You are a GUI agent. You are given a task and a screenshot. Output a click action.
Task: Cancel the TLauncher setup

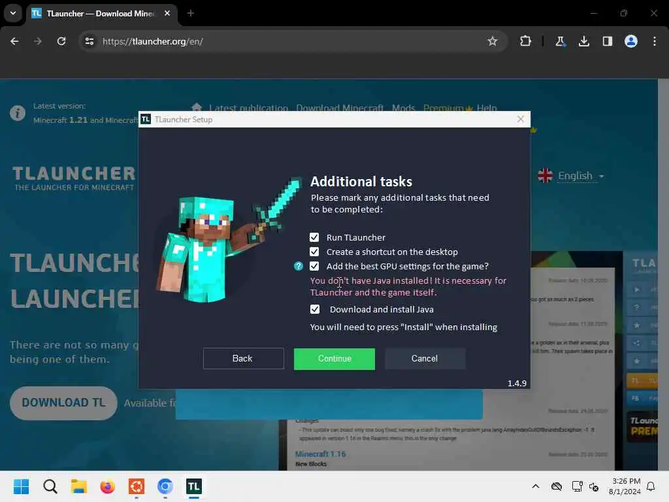click(x=425, y=359)
